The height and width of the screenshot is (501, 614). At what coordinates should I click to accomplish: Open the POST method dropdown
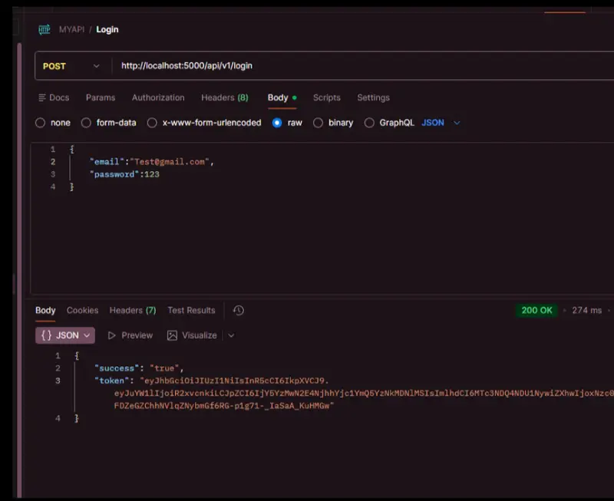click(71, 66)
